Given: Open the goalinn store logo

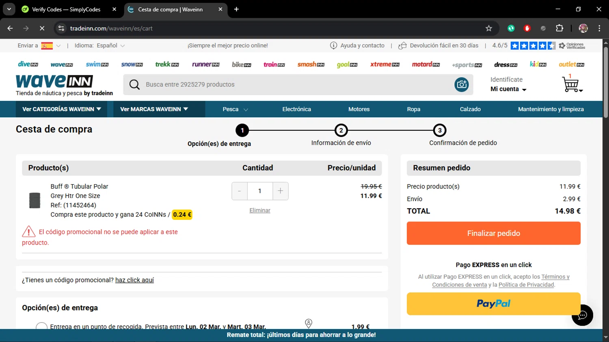Looking at the screenshot, I should [347, 65].
